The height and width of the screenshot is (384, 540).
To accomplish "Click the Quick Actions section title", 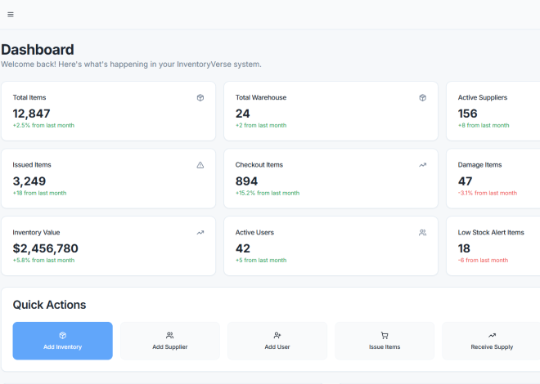I will tap(49, 305).
